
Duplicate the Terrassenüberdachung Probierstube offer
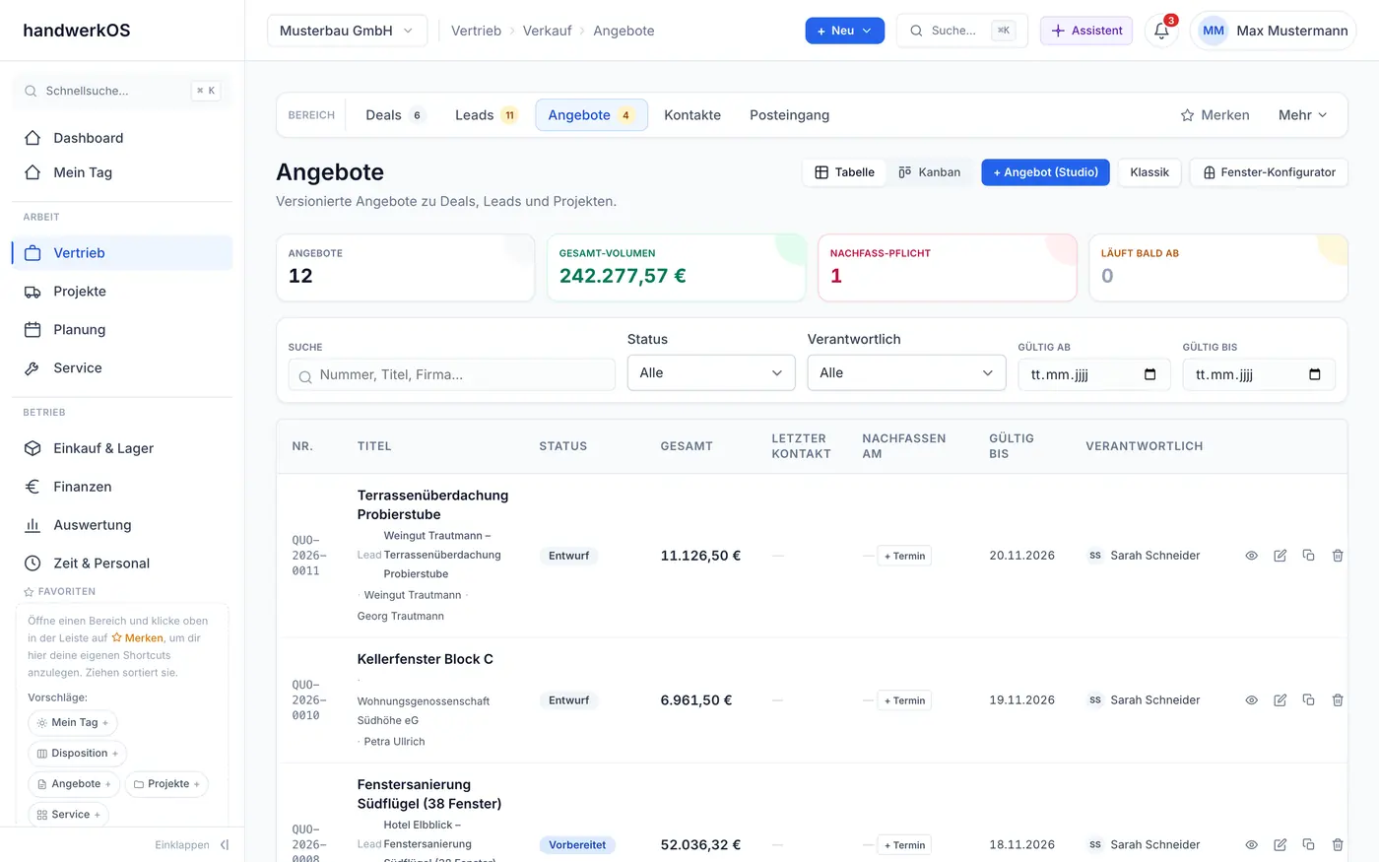pyautogui.click(x=1308, y=556)
